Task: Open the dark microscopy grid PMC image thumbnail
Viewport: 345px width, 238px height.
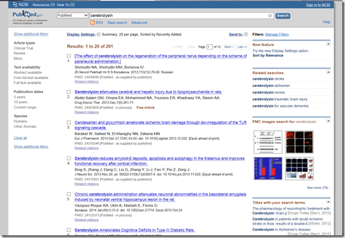Action: coord(299,169)
